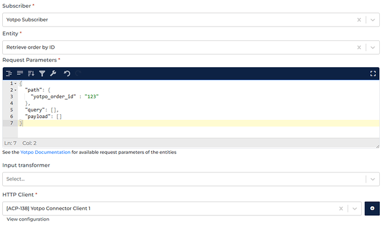Viewport: 390px width, 225px height.
Task: Expand the Entity dropdown
Action: coord(372,47)
